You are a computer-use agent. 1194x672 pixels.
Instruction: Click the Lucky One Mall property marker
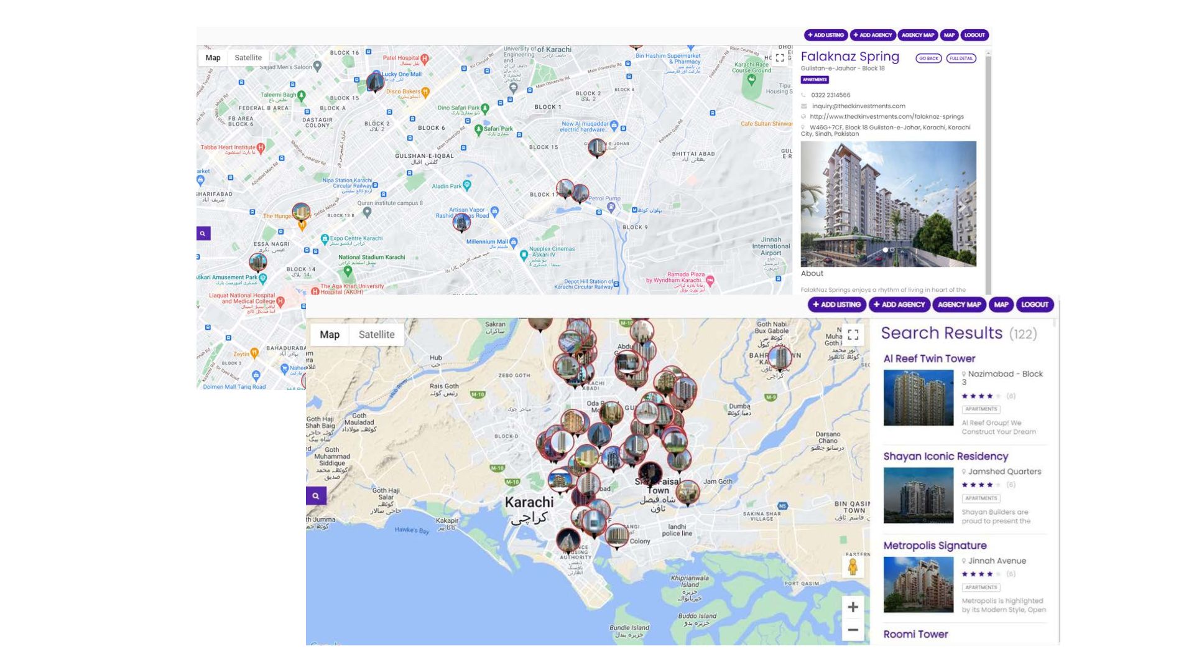coord(375,82)
